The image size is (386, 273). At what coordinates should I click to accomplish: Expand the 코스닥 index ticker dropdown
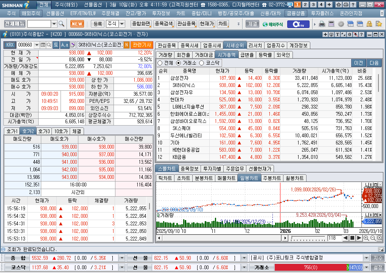[122, 267]
